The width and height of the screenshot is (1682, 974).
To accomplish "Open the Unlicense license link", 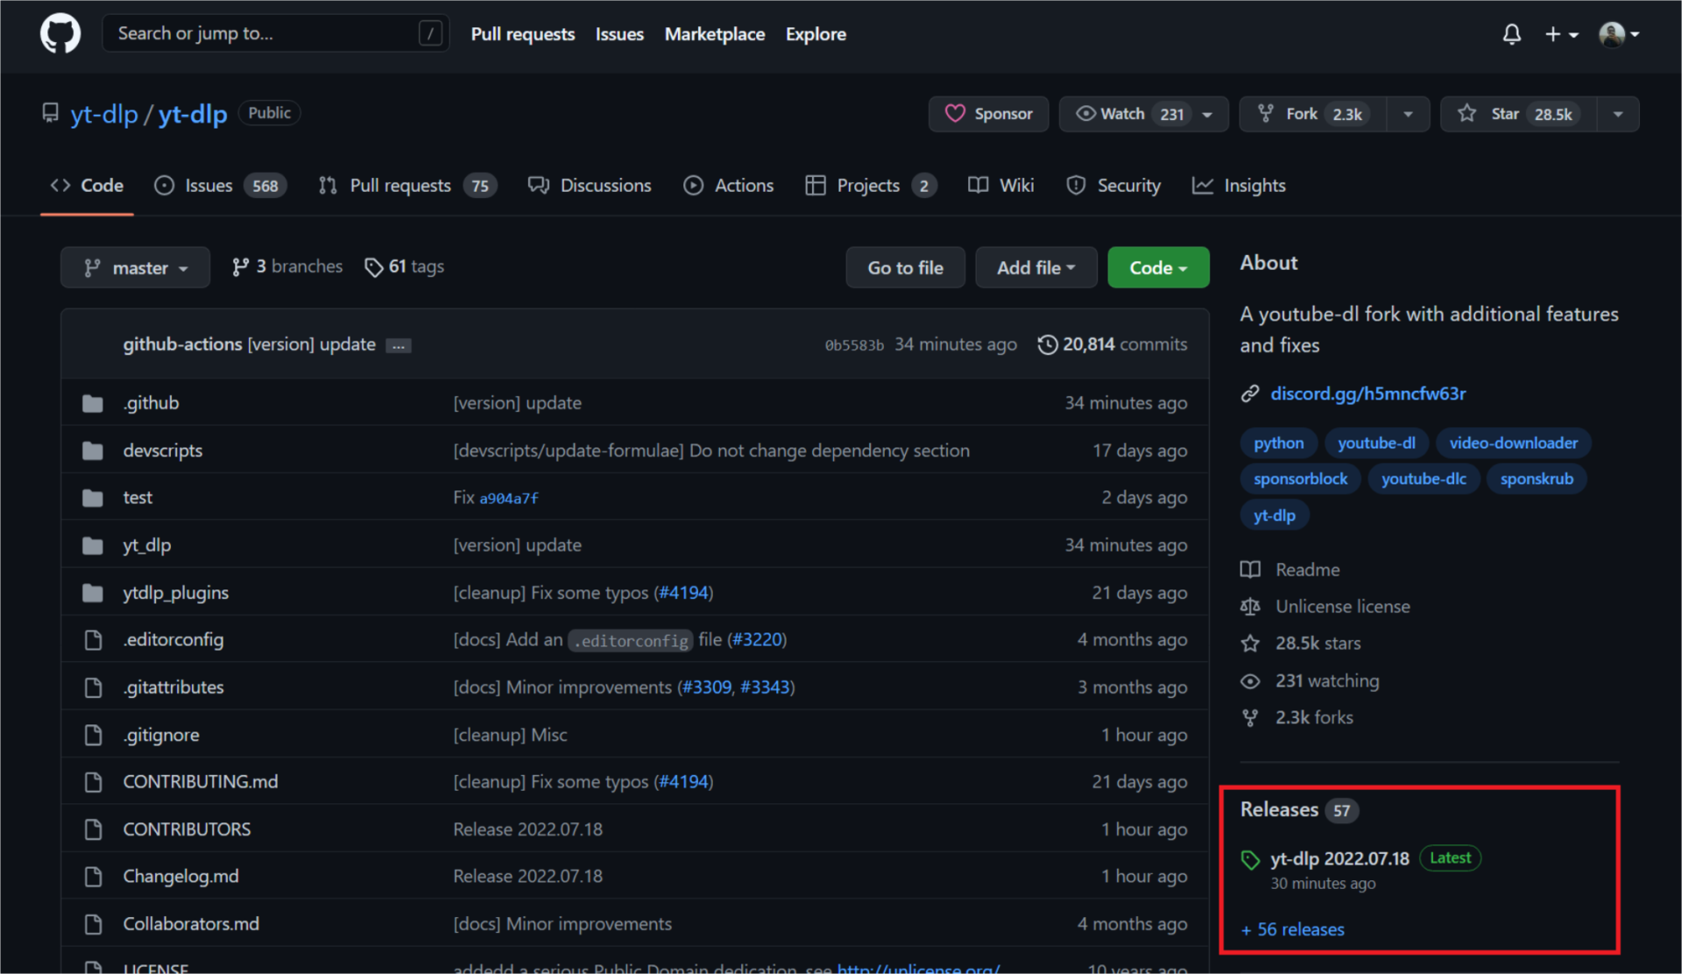I will (1342, 606).
